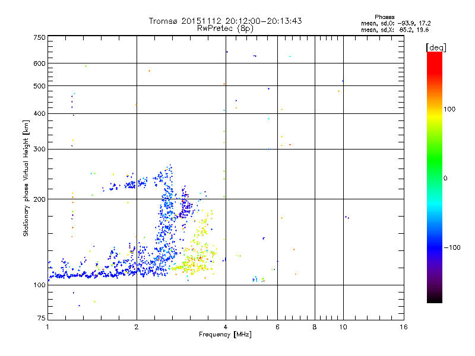Image resolution: width=475 pixels, height=356 pixels.
Task: Select the Phases statistics header text
Action: 384,17
